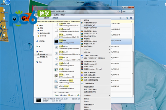Choose 以管理员身份运行 in the context menu
166x110 pixels.
[x=91, y=23]
